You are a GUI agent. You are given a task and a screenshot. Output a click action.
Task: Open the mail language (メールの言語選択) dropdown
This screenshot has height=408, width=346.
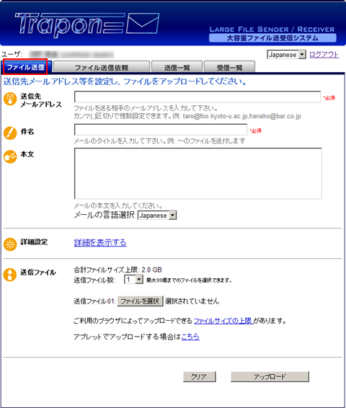(x=157, y=216)
